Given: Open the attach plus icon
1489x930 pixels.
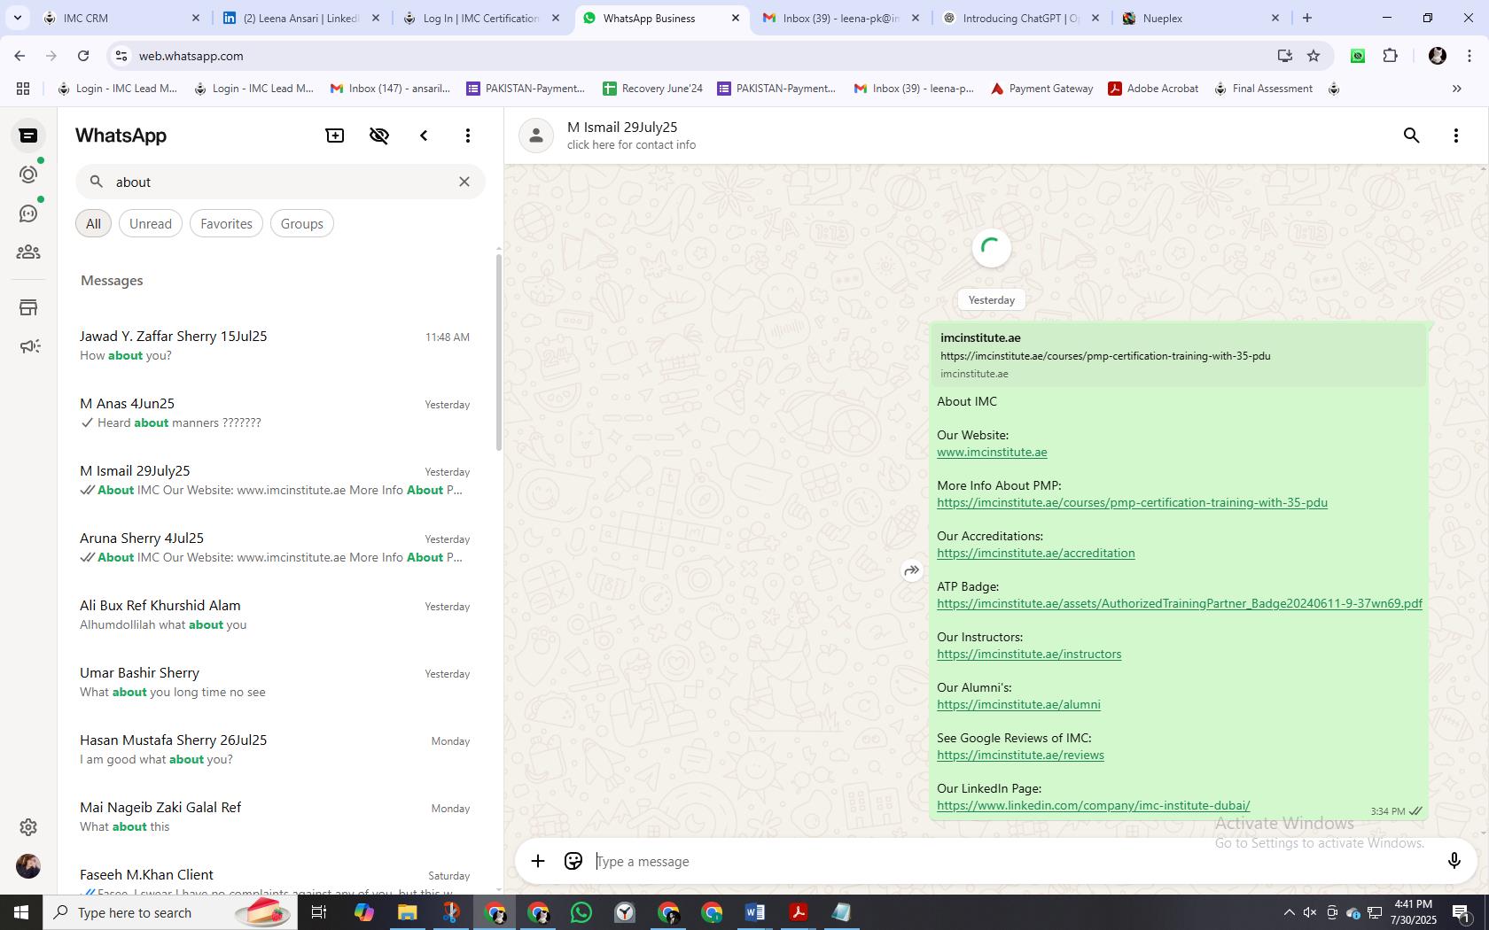Looking at the screenshot, I should [x=538, y=861].
